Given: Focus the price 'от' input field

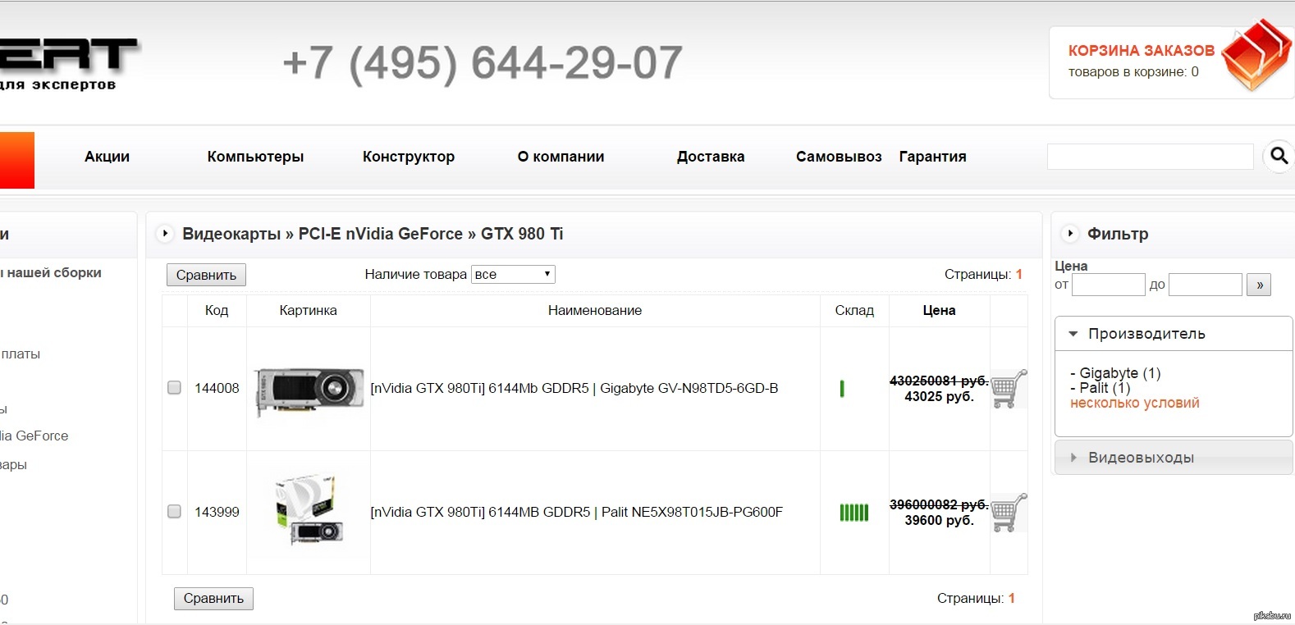Looking at the screenshot, I should click(1108, 285).
